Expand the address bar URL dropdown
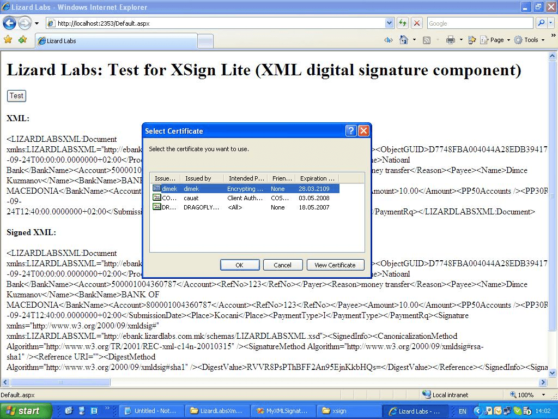This screenshot has width=558, height=419. [389, 23]
